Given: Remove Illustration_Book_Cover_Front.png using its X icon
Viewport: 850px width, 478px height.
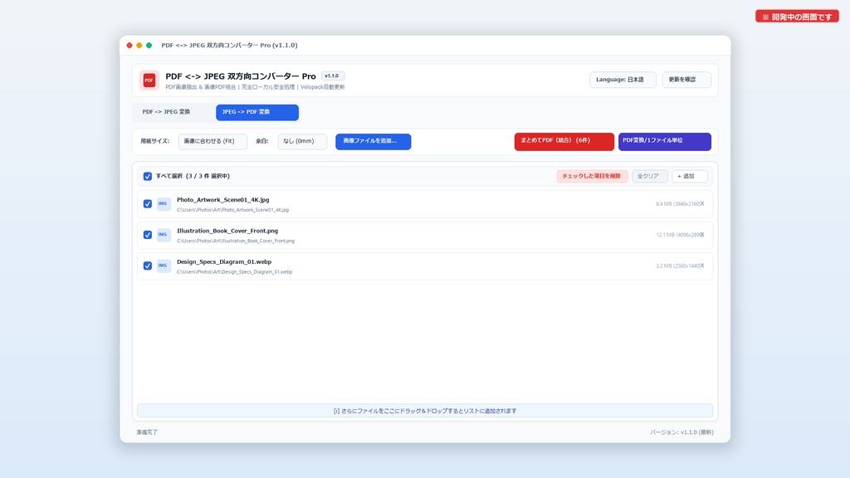Looking at the screenshot, I should [702, 235].
